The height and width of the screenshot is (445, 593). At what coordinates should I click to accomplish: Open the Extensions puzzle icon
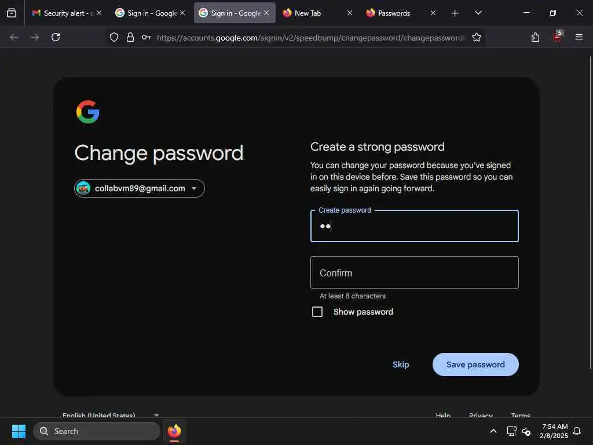pos(535,37)
